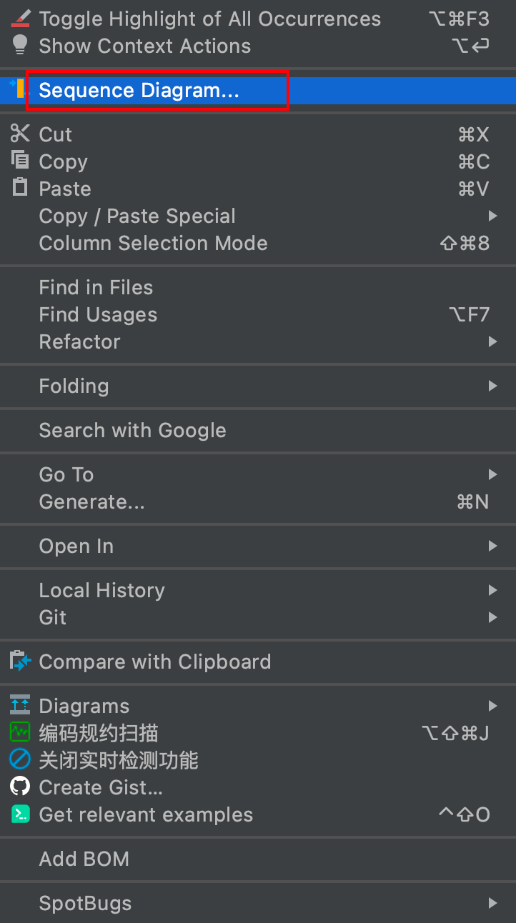The height and width of the screenshot is (923, 516).
Task: Open the SpotBugs menu item
Action: 85,903
